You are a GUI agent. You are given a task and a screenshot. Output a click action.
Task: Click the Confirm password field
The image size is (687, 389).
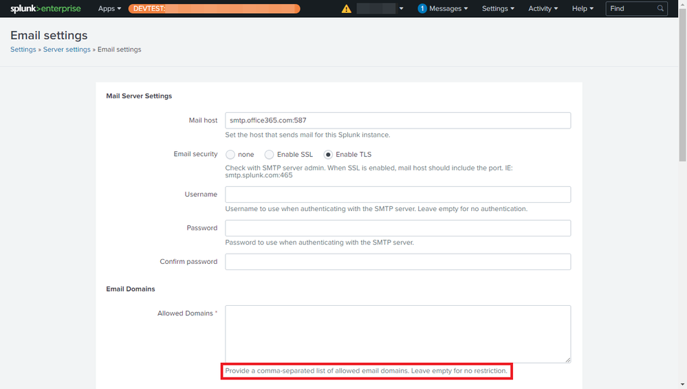(x=397, y=262)
